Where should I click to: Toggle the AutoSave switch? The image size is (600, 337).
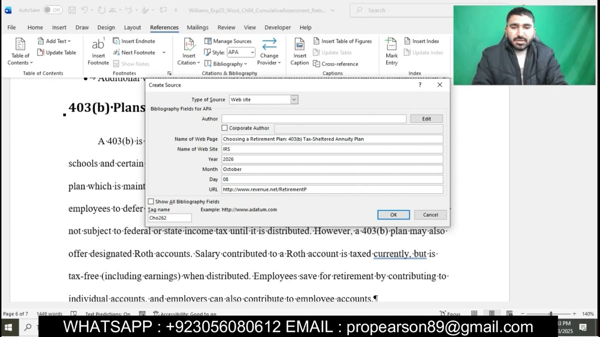coord(52,10)
